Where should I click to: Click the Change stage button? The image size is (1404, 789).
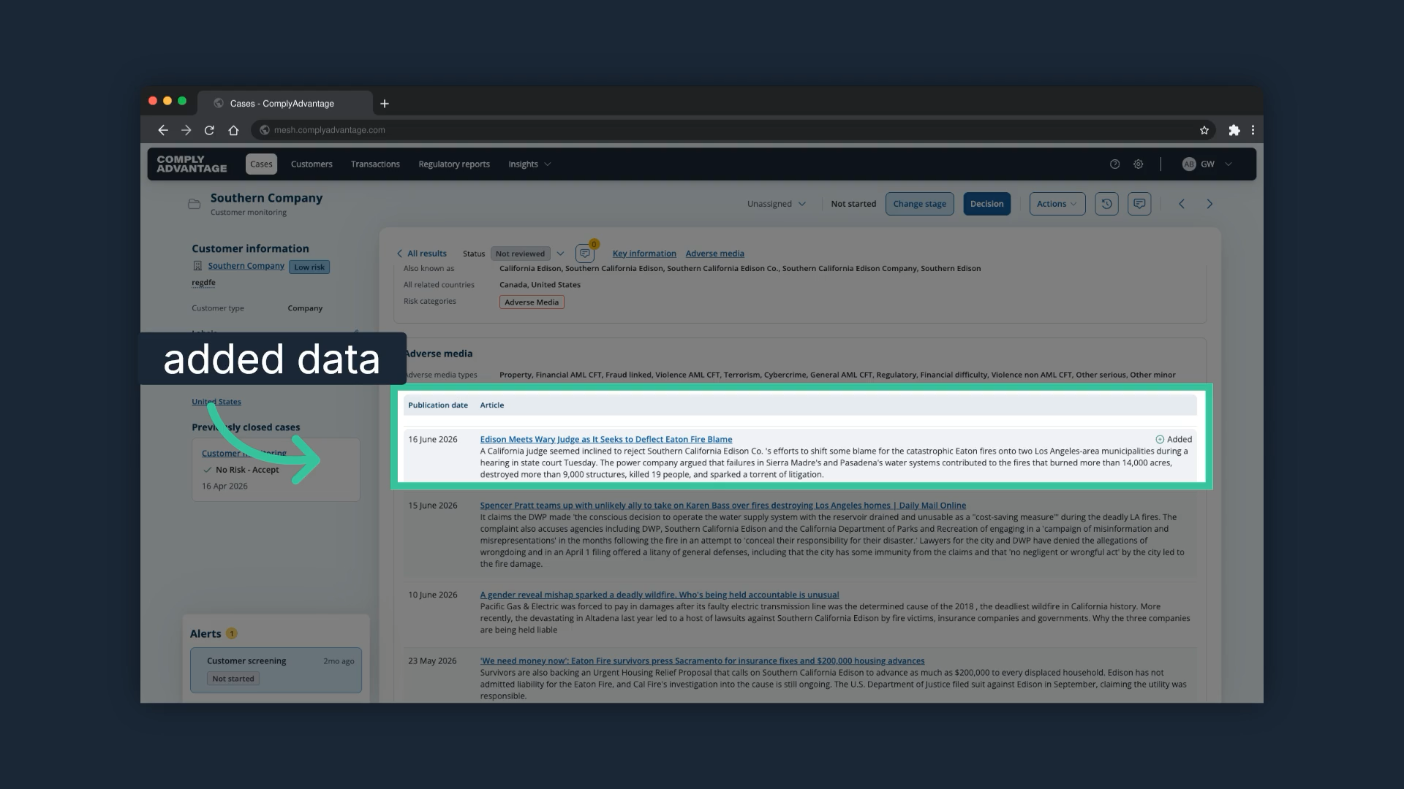pyautogui.click(x=919, y=204)
